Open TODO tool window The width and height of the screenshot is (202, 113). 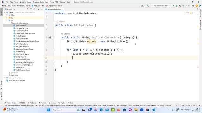click(22, 103)
